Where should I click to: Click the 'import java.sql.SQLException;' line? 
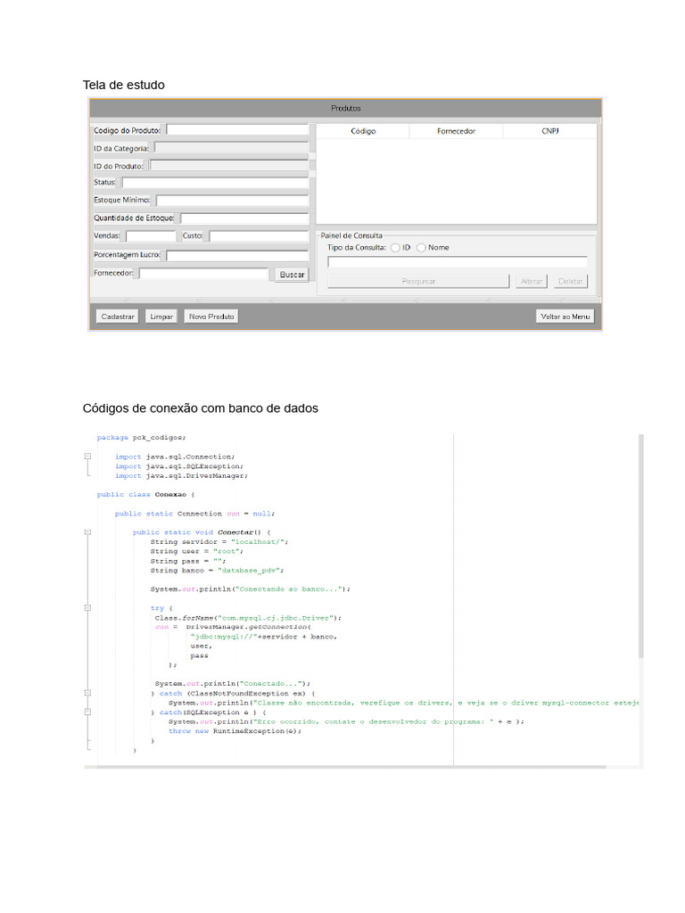[178, 465]
